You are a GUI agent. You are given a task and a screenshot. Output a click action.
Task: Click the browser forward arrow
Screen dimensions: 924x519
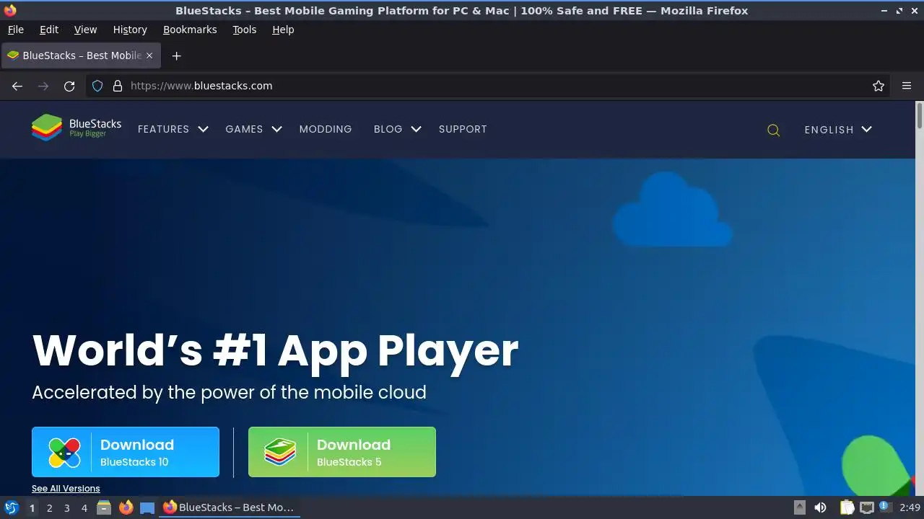click(x=43, y=86)
